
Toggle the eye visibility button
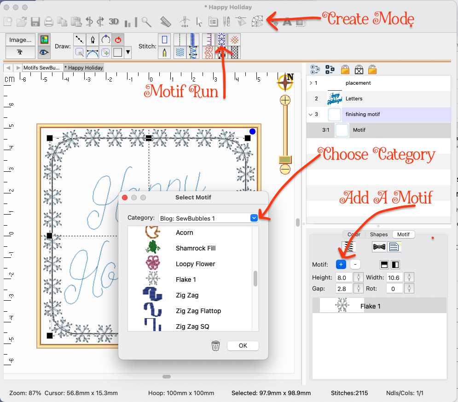(x=44, y=52)
